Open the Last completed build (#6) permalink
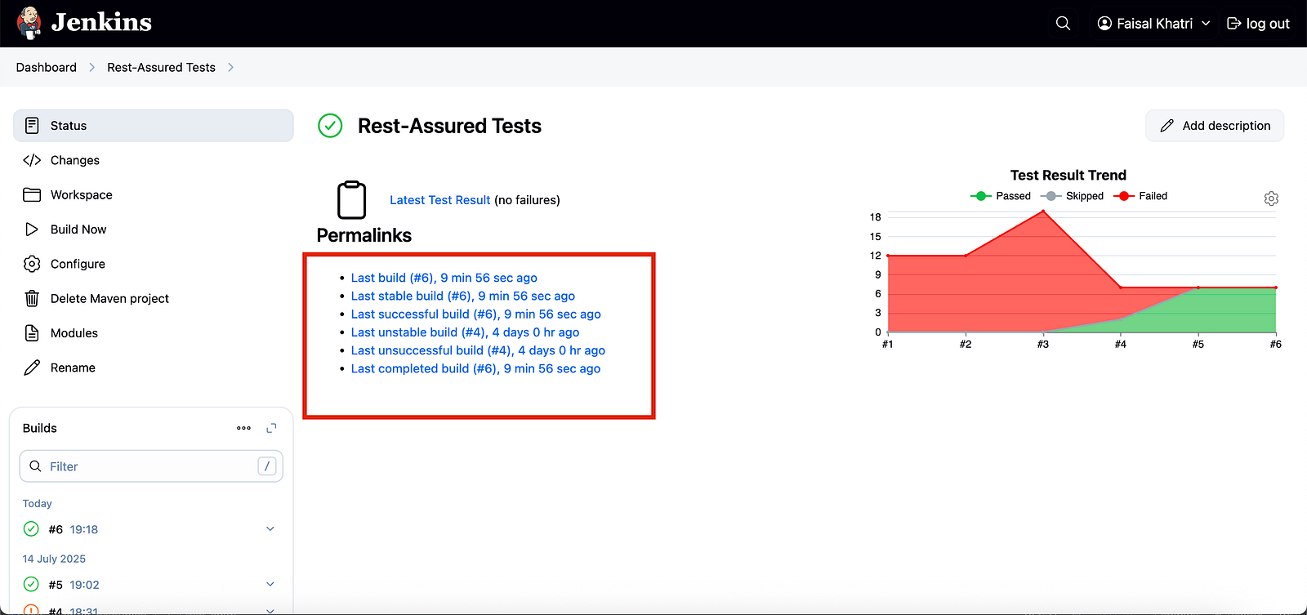1307x615 pixels. coord(475,368)
